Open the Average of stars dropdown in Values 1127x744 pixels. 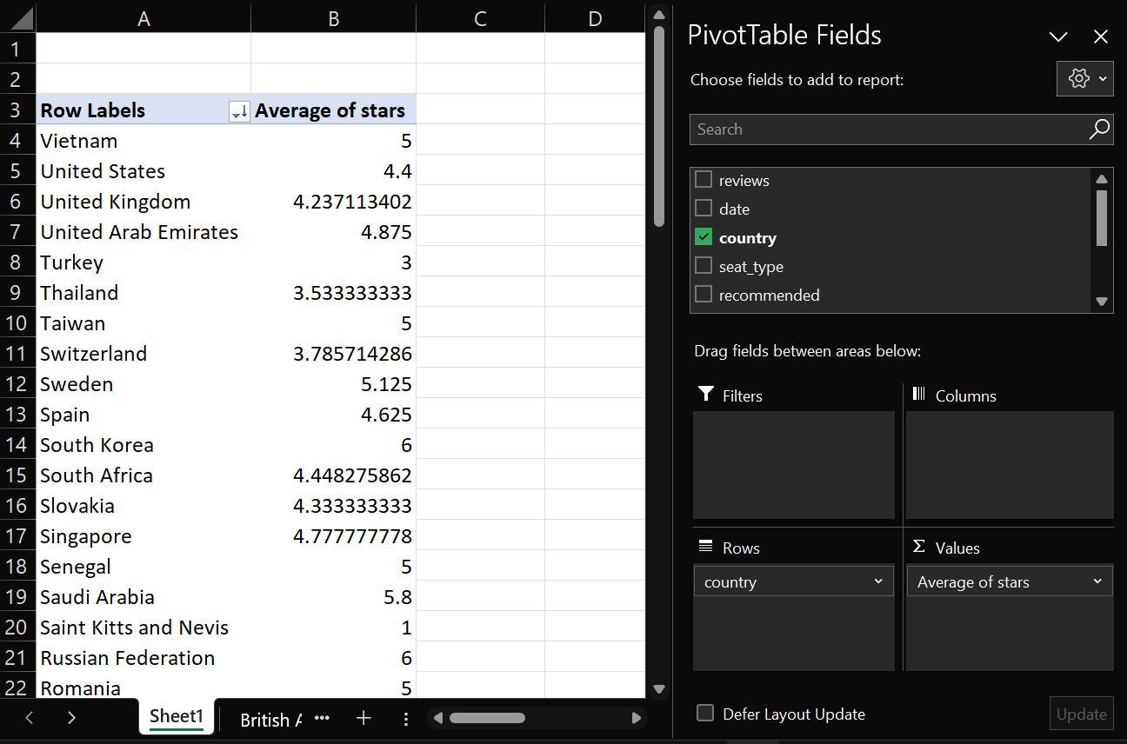(1097, 581)
